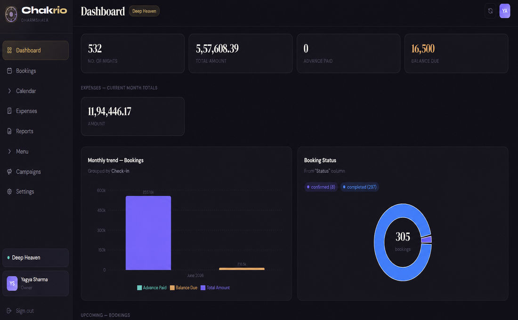
Task: Expand the Menu chevron
Action: click(9, 151)
